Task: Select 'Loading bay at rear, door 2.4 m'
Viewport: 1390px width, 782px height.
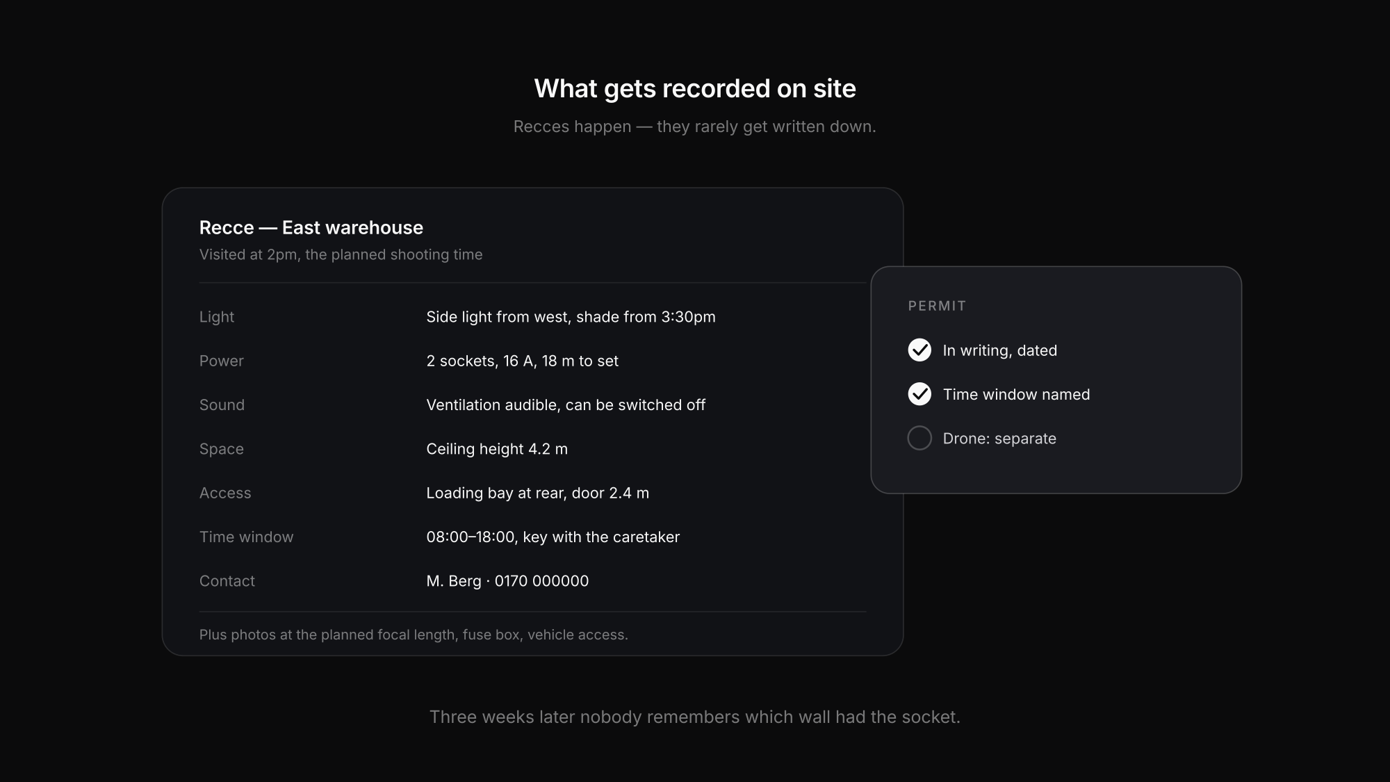Action: (x=537, y=493)
